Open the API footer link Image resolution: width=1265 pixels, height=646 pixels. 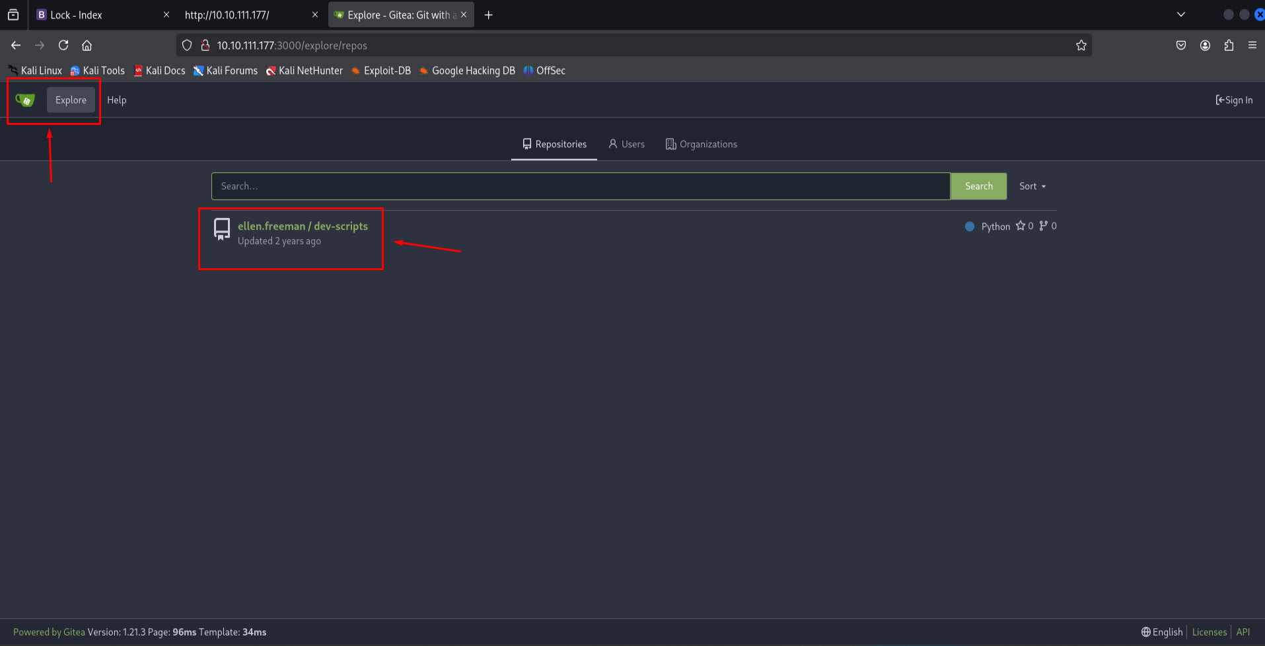pos(1243,632)
